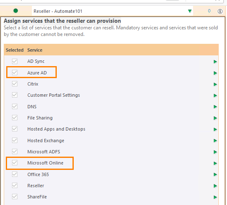Screen dimensions: 227x205
Task: Expand the Microsoft ADFS row arrow
Action: pos(215,152)
